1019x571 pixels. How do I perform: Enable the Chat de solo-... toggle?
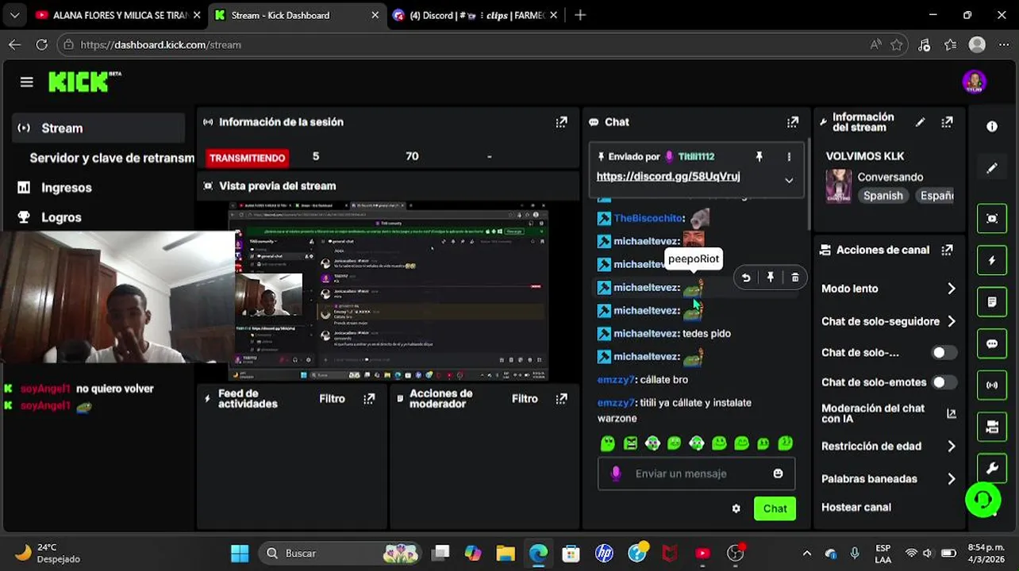pyautogui.click(x=944, y=352)
